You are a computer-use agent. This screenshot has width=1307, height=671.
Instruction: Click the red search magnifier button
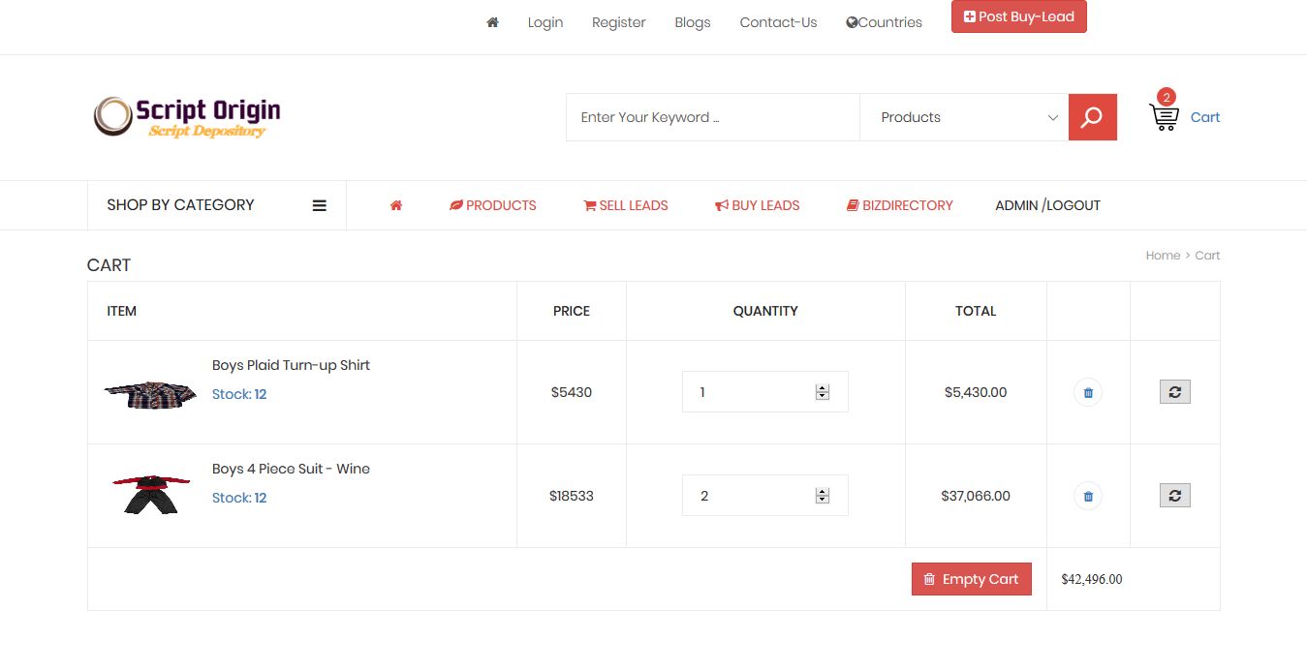click(x=1092, y=117)
